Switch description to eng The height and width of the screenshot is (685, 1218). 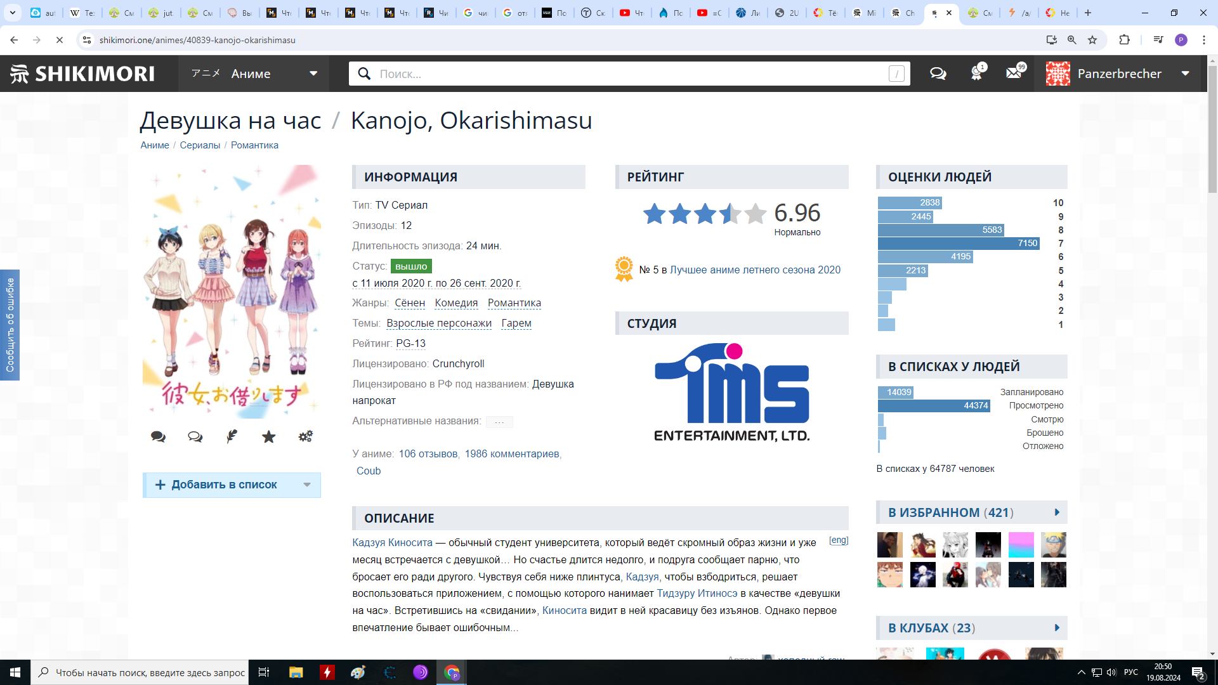tap(838, 540)
